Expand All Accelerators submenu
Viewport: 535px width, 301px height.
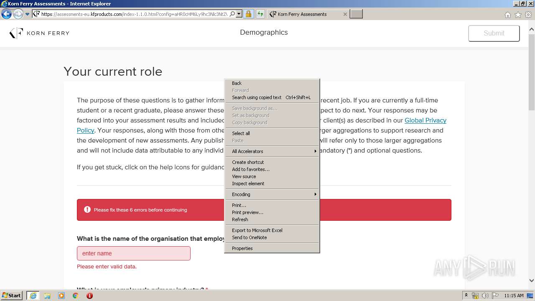(272, 151)
